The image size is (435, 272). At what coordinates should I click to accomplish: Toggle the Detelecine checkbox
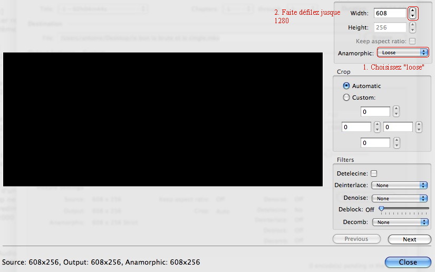pos(374,173)
